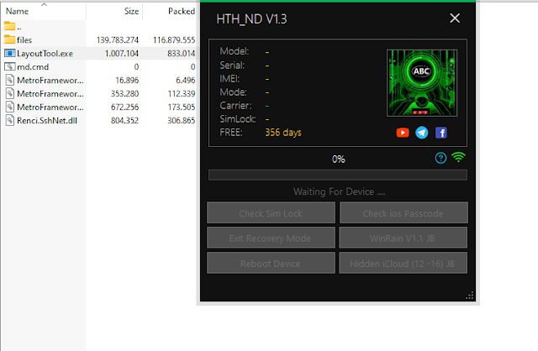This screenshot has height=351, width=538.
Task: Click the 139.783.274 size of files folder
Action: (118, 40)
